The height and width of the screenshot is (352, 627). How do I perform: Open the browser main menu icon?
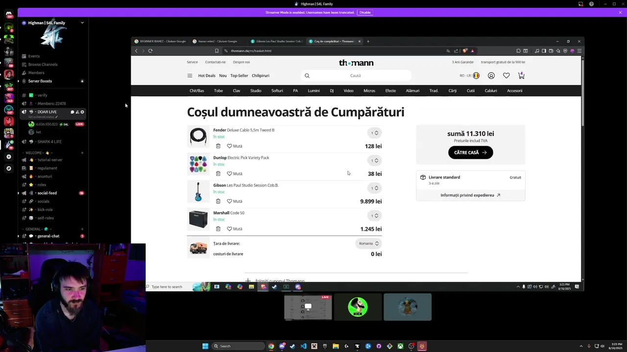[579, 51]
